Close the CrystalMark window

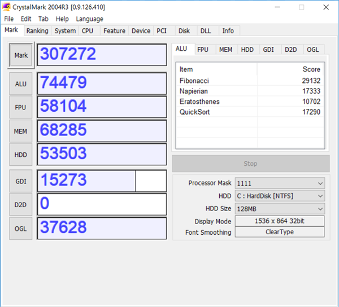tap(326, 7)
